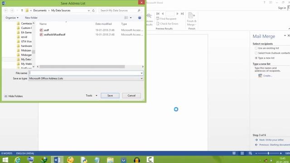Switch to Print Layout view icon
The height and width of the screenshot is (163, 290).
[242, 153]
